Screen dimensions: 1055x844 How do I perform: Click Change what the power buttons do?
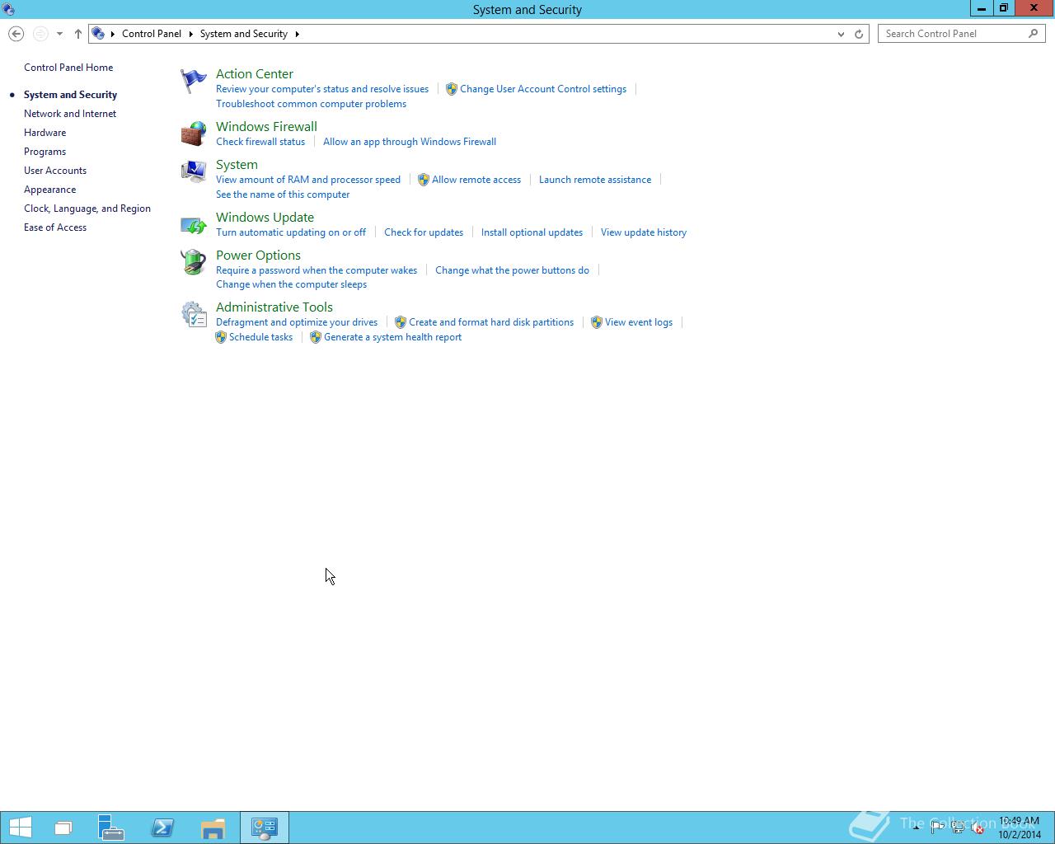click(x=512, y=270)
